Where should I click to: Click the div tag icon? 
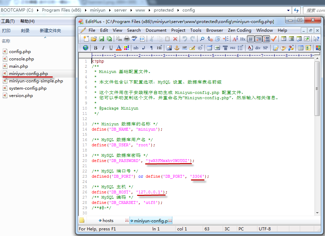point(258,48)
